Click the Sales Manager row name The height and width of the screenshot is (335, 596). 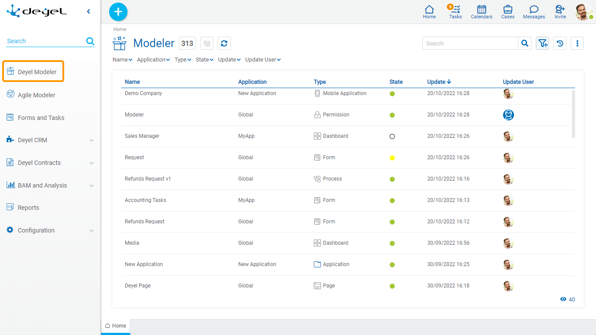click(x=142, y=136)
